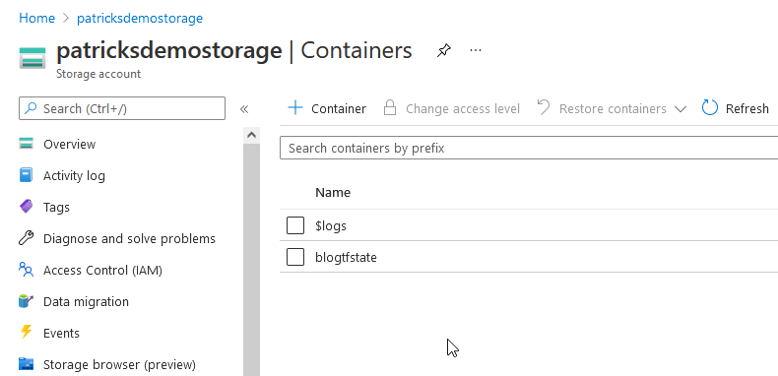
Task: Expand the Restore containers dropdown arrow
Action: point(681,109)
